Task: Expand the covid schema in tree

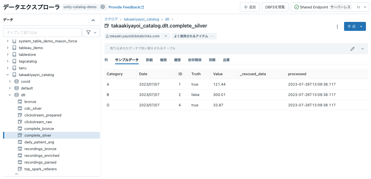Action: tap(10, 81)
